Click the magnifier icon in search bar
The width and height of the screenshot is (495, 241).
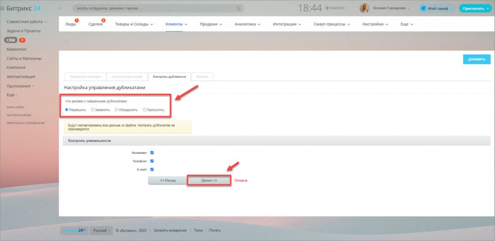click(237, 8)
